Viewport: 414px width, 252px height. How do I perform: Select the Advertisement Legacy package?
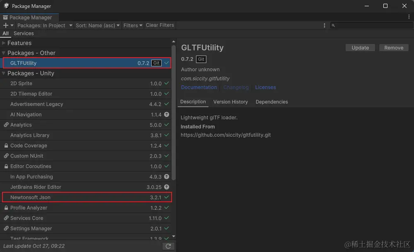[85, 104]
